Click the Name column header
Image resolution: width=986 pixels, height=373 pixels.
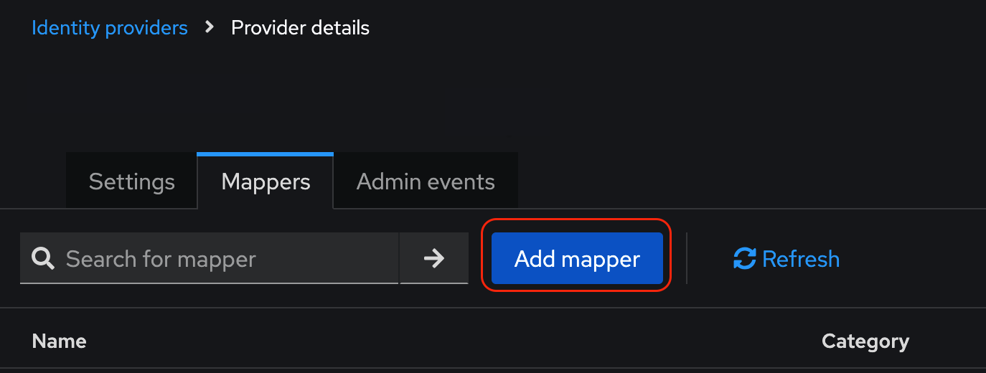coord(60,341)
